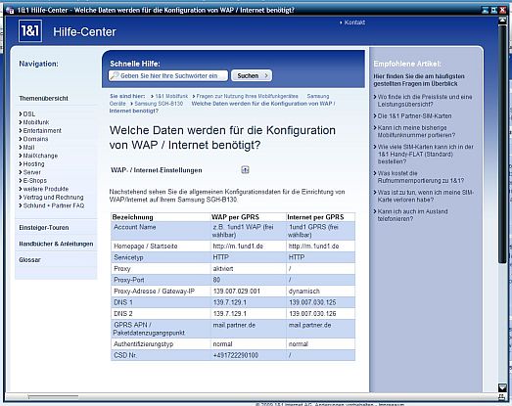Click the window icon in title bar
This screenshot has height=406, width=512.
tap(10, 10)
